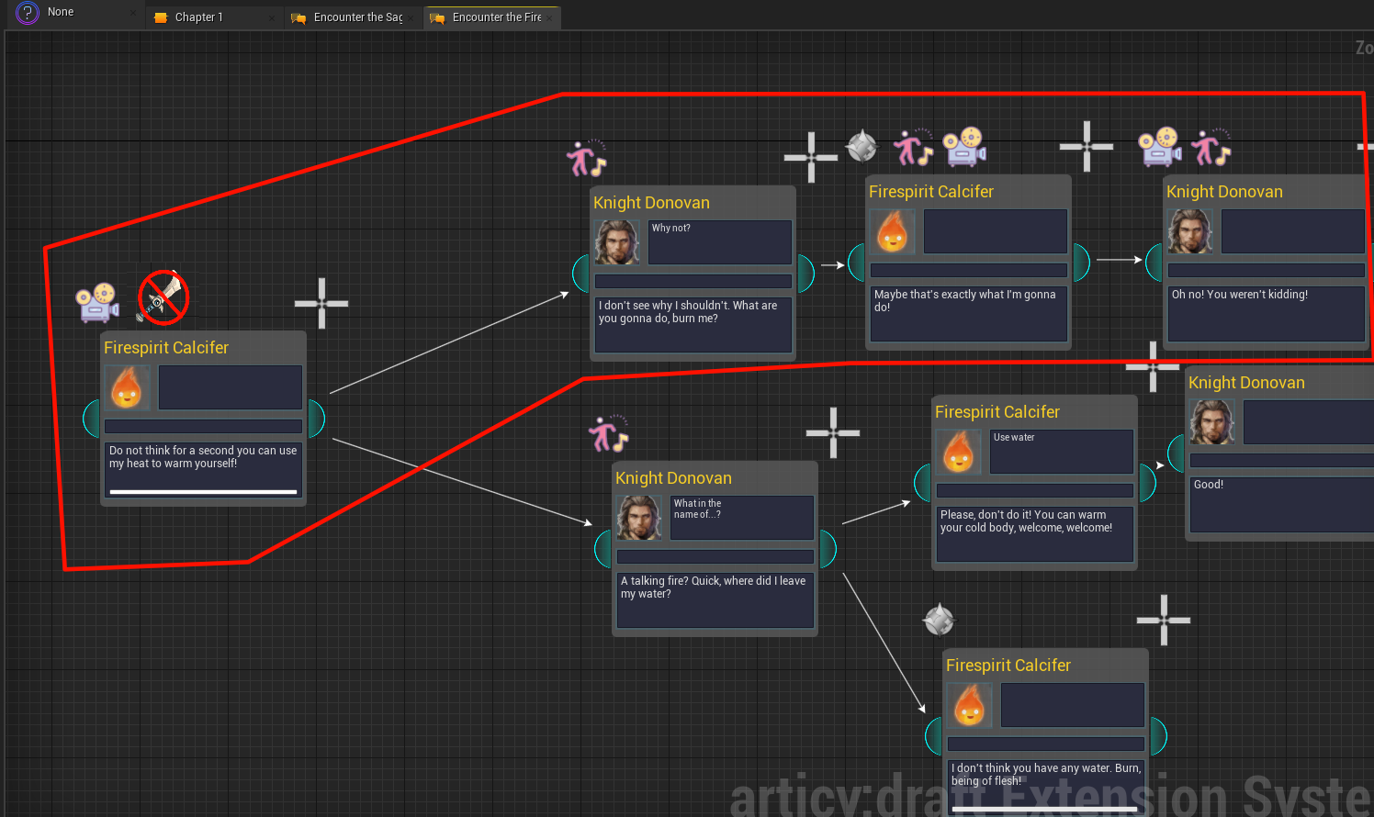Click the output pin of the 'Use water' node
The image size is (1374, 817).
[1147, 483]
